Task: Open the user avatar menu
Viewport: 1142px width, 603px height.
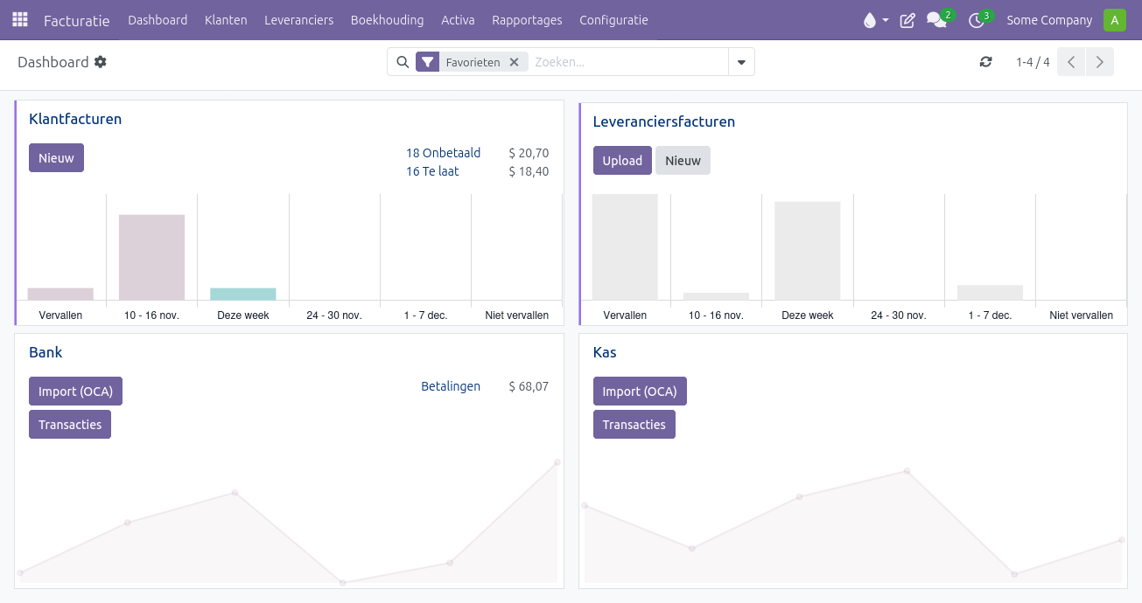Action: tap(1114, 20)
